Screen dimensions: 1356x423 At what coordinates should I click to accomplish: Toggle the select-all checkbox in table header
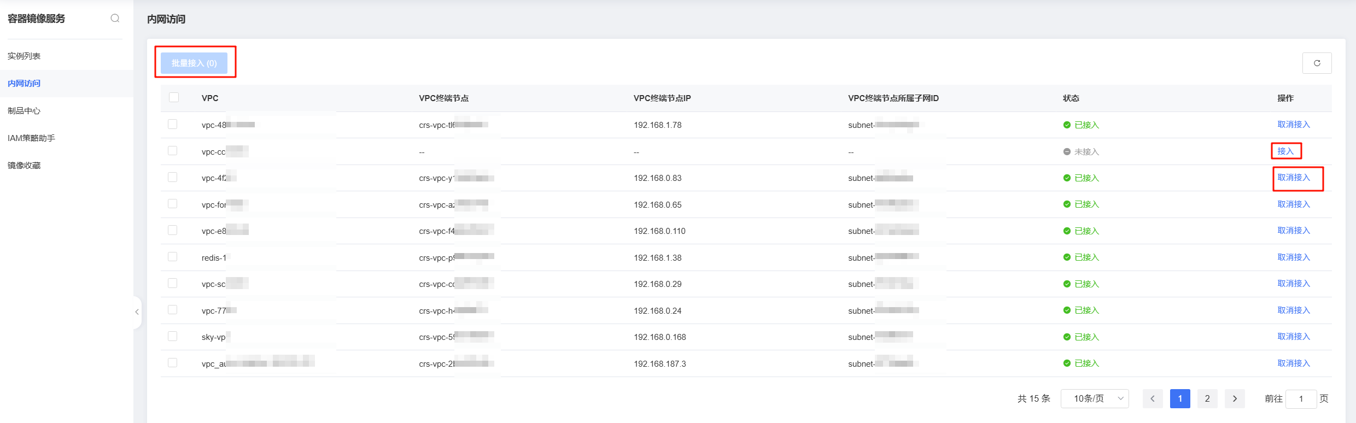coord(174,97)
